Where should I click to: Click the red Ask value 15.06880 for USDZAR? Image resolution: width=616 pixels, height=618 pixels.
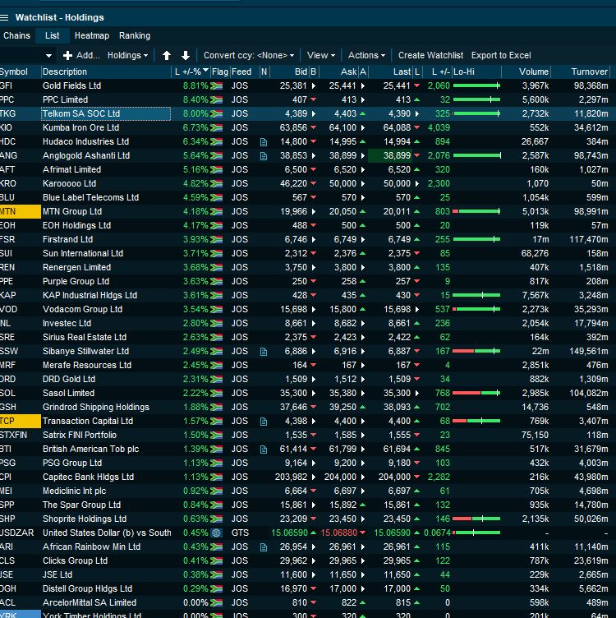pos(339,533)
